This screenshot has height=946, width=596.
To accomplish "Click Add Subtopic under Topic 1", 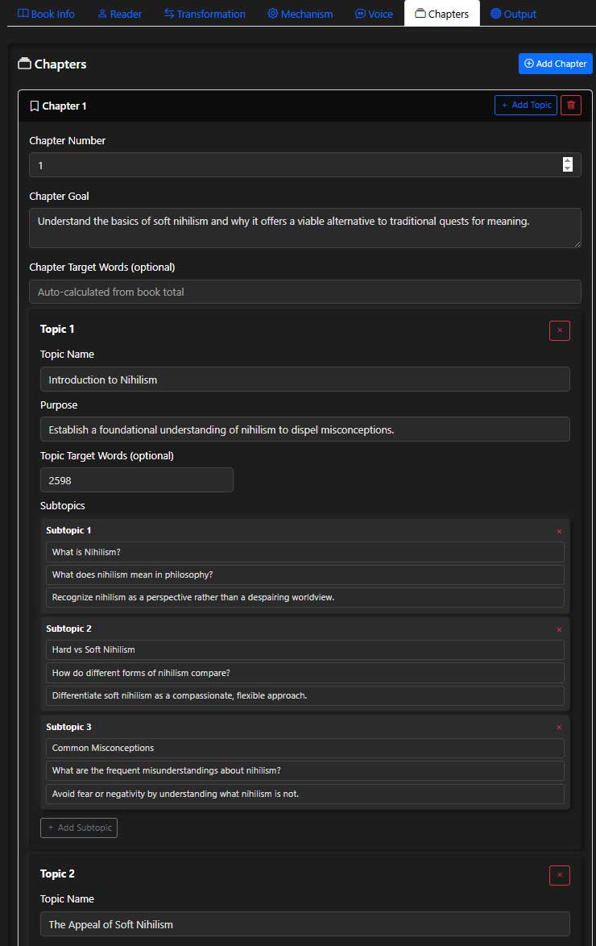I will coord(79,828).
